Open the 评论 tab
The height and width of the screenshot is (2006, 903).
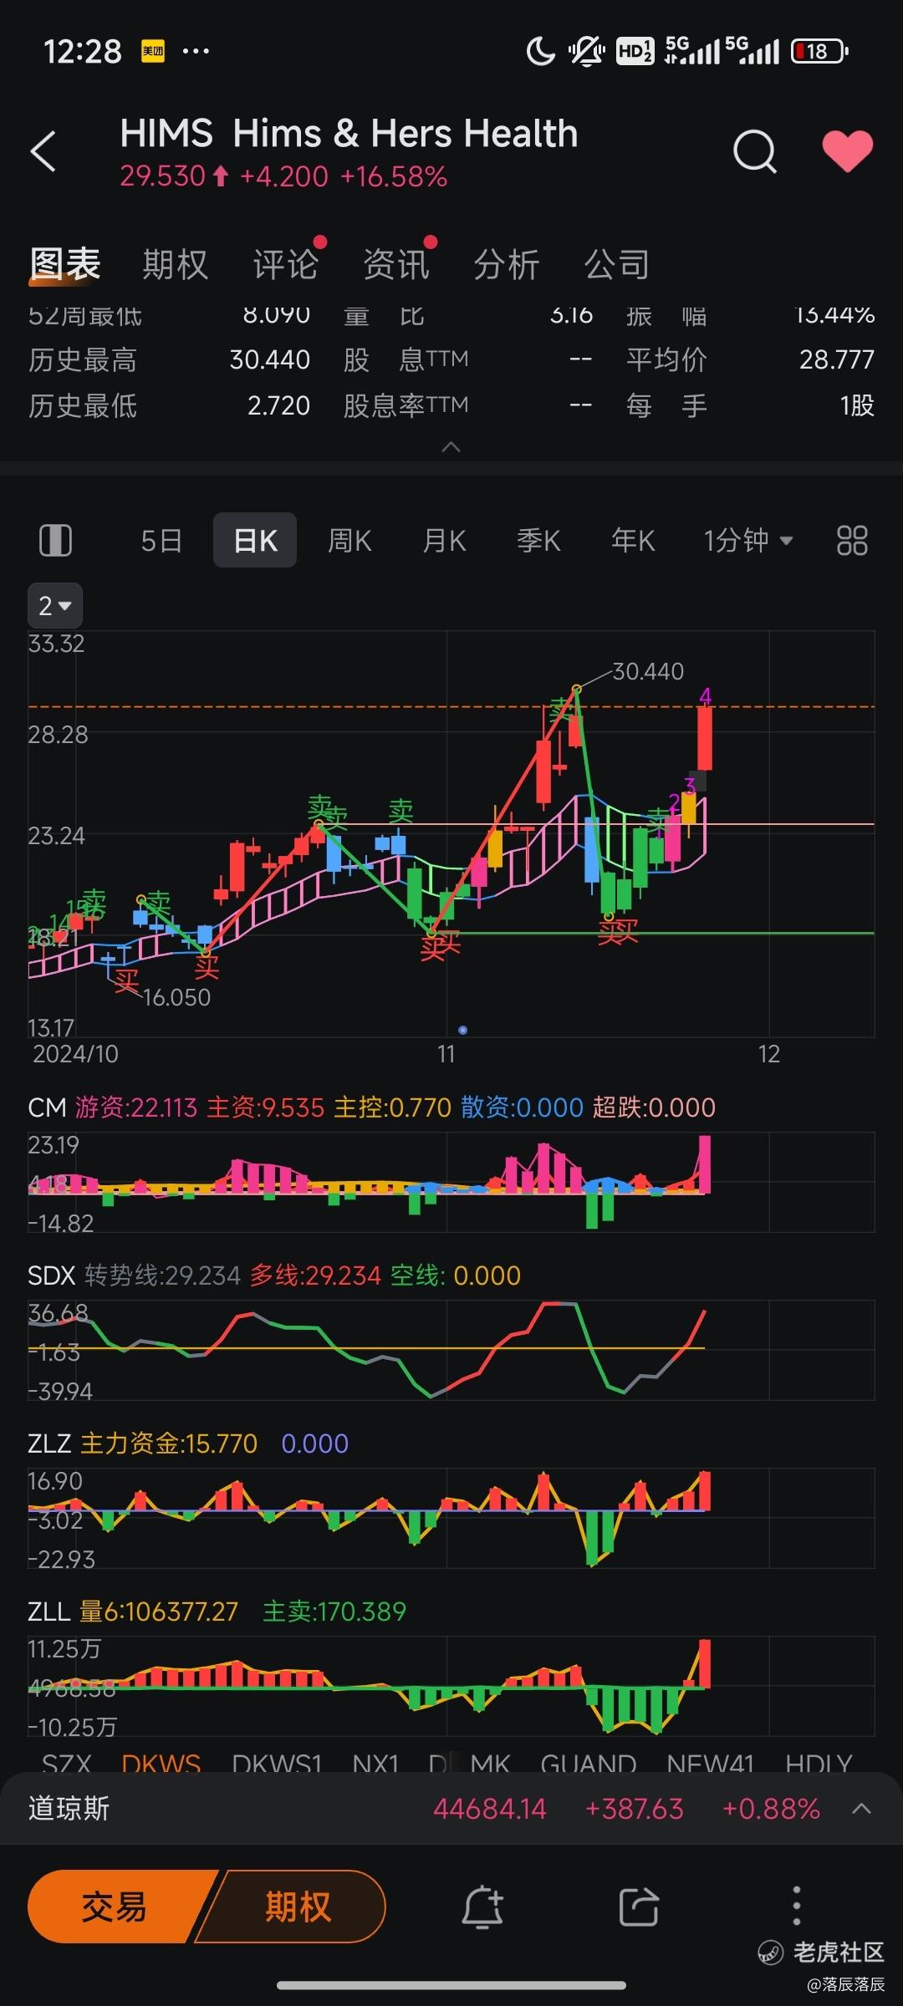pos(286,264)
